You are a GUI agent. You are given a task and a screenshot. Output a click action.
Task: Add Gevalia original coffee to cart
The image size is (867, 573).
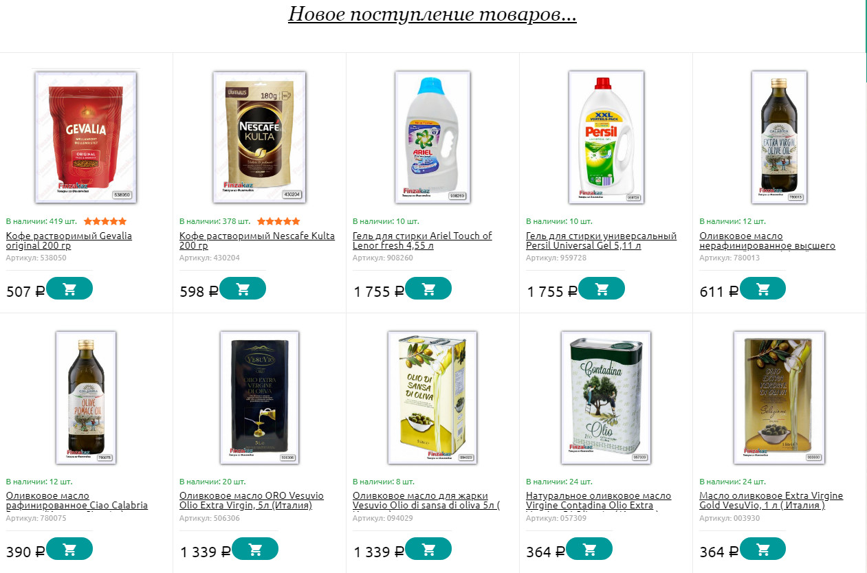[x=69, y=289]
